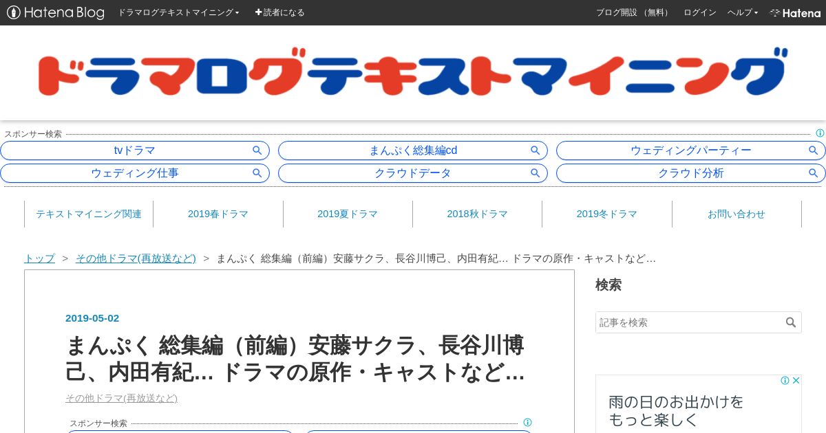Screen dimensions: 826x433
Task: Click the 検索 sidebar heading
Action: pos(608,285)
